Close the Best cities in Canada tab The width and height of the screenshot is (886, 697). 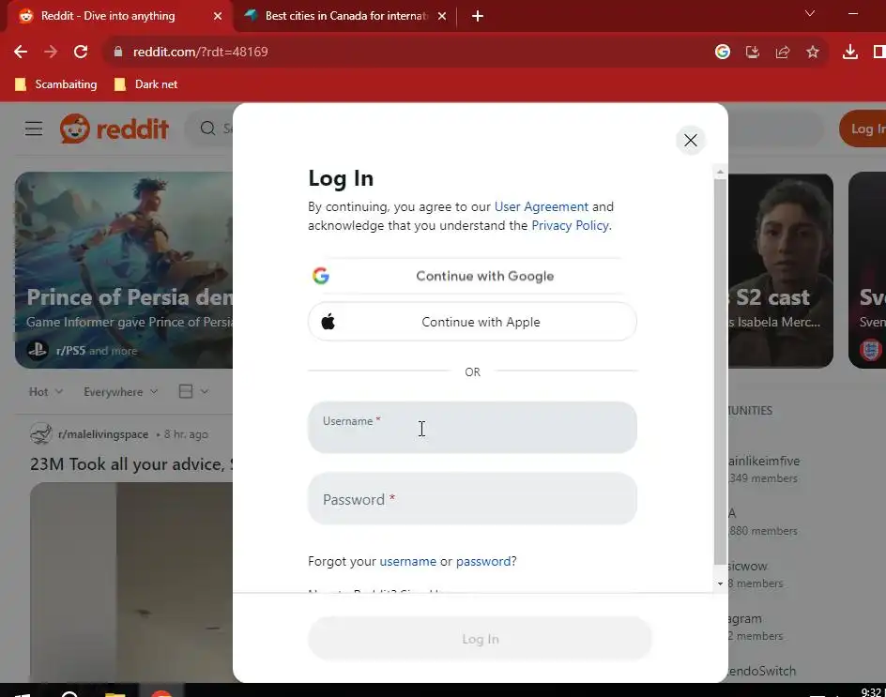click(442, 16)
